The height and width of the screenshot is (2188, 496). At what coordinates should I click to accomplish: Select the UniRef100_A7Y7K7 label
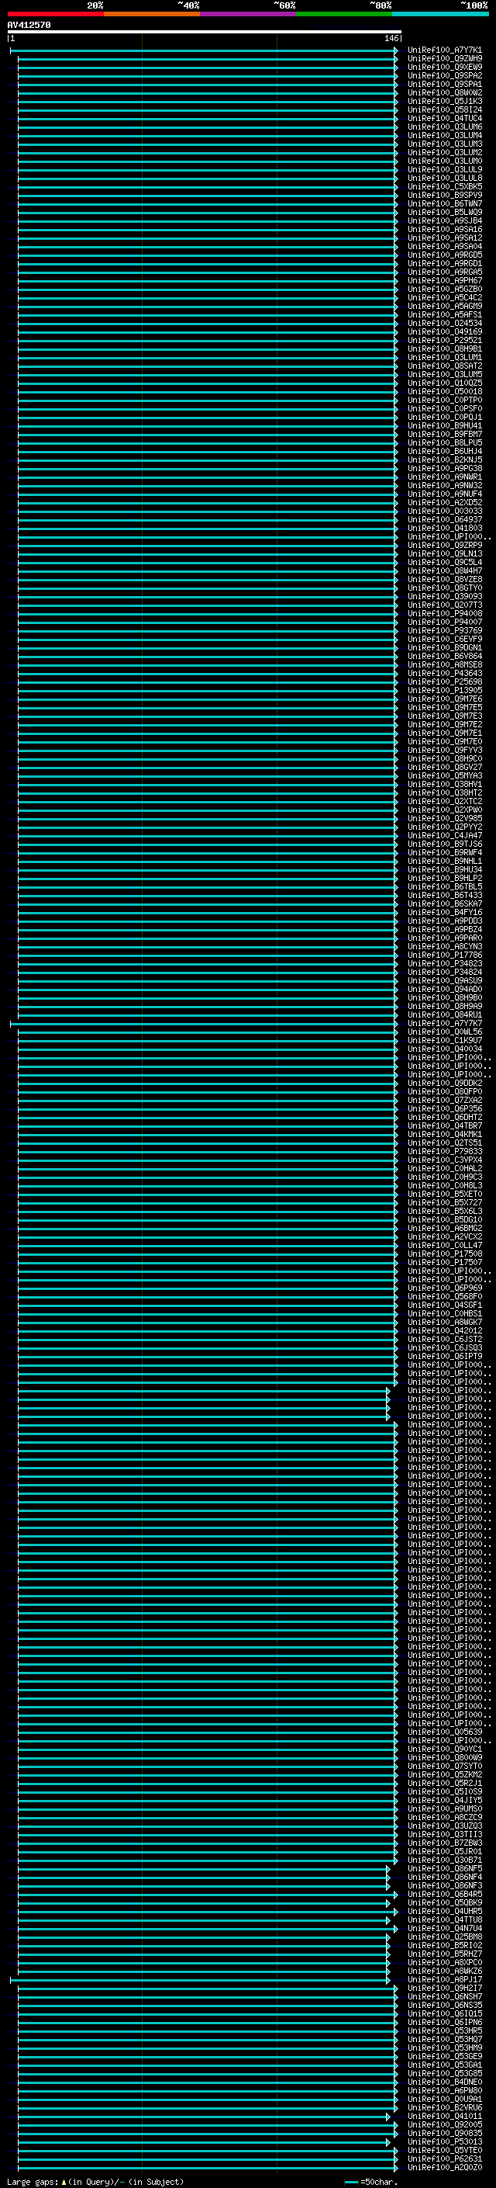[444, 1024]
